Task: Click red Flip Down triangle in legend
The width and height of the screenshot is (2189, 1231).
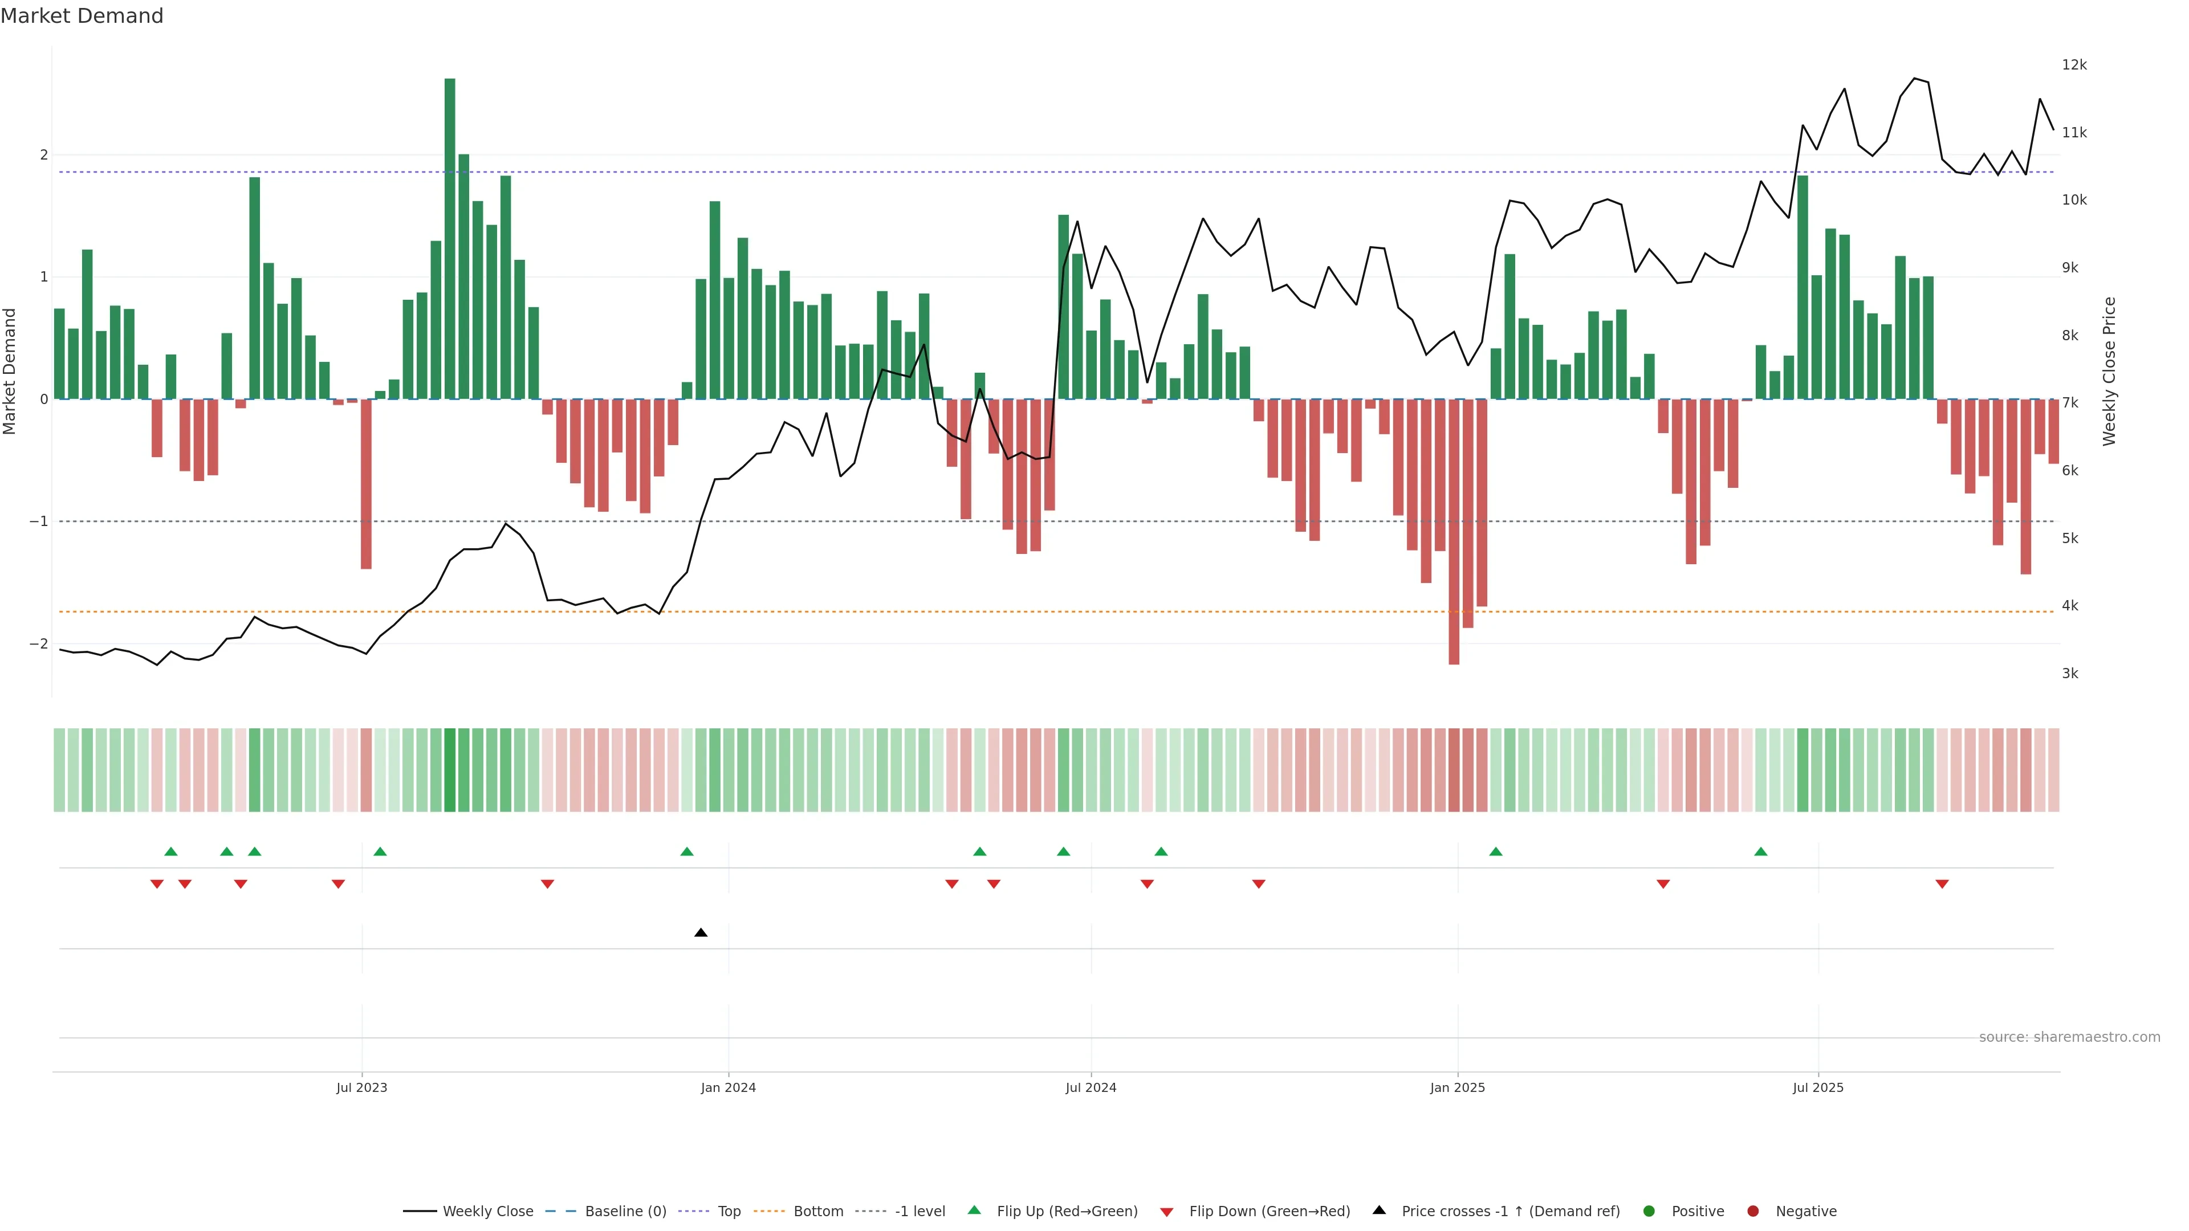Action: coord(1167,1212)
